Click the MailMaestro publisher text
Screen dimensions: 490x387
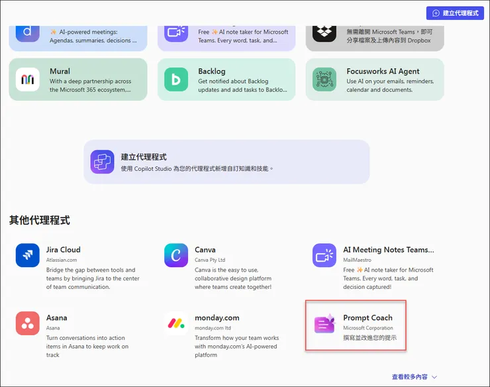click(x=357, y=260)
